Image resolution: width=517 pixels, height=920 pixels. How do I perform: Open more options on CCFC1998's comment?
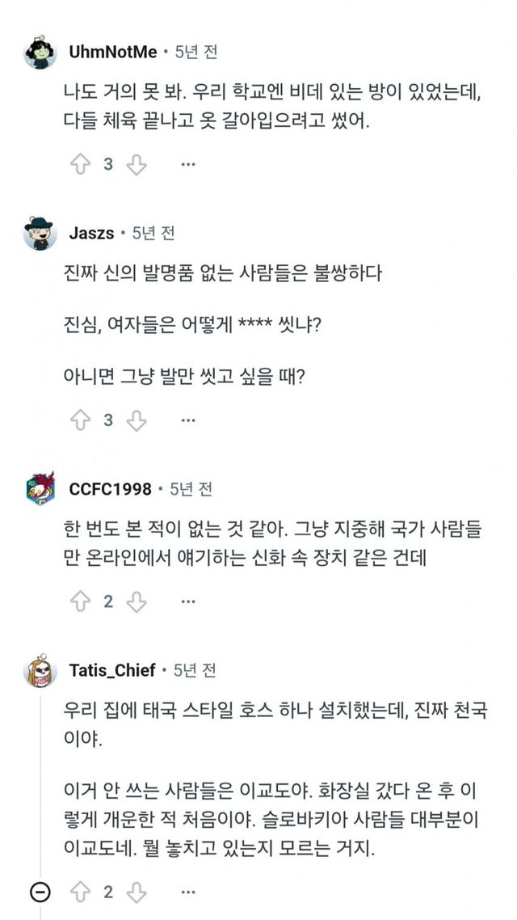coord(188,601)
